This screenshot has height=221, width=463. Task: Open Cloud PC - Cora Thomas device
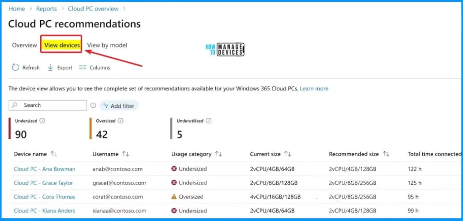click(x=45, y=197)
